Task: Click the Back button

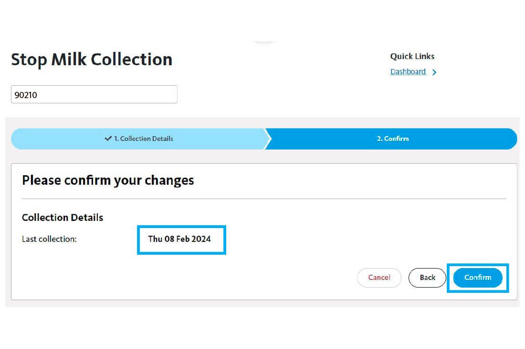Action: [x=427, y=278]
